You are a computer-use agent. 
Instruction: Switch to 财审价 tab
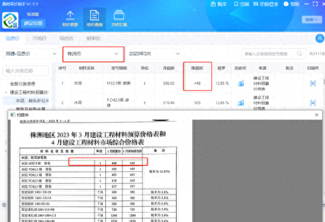click(93, 38)
